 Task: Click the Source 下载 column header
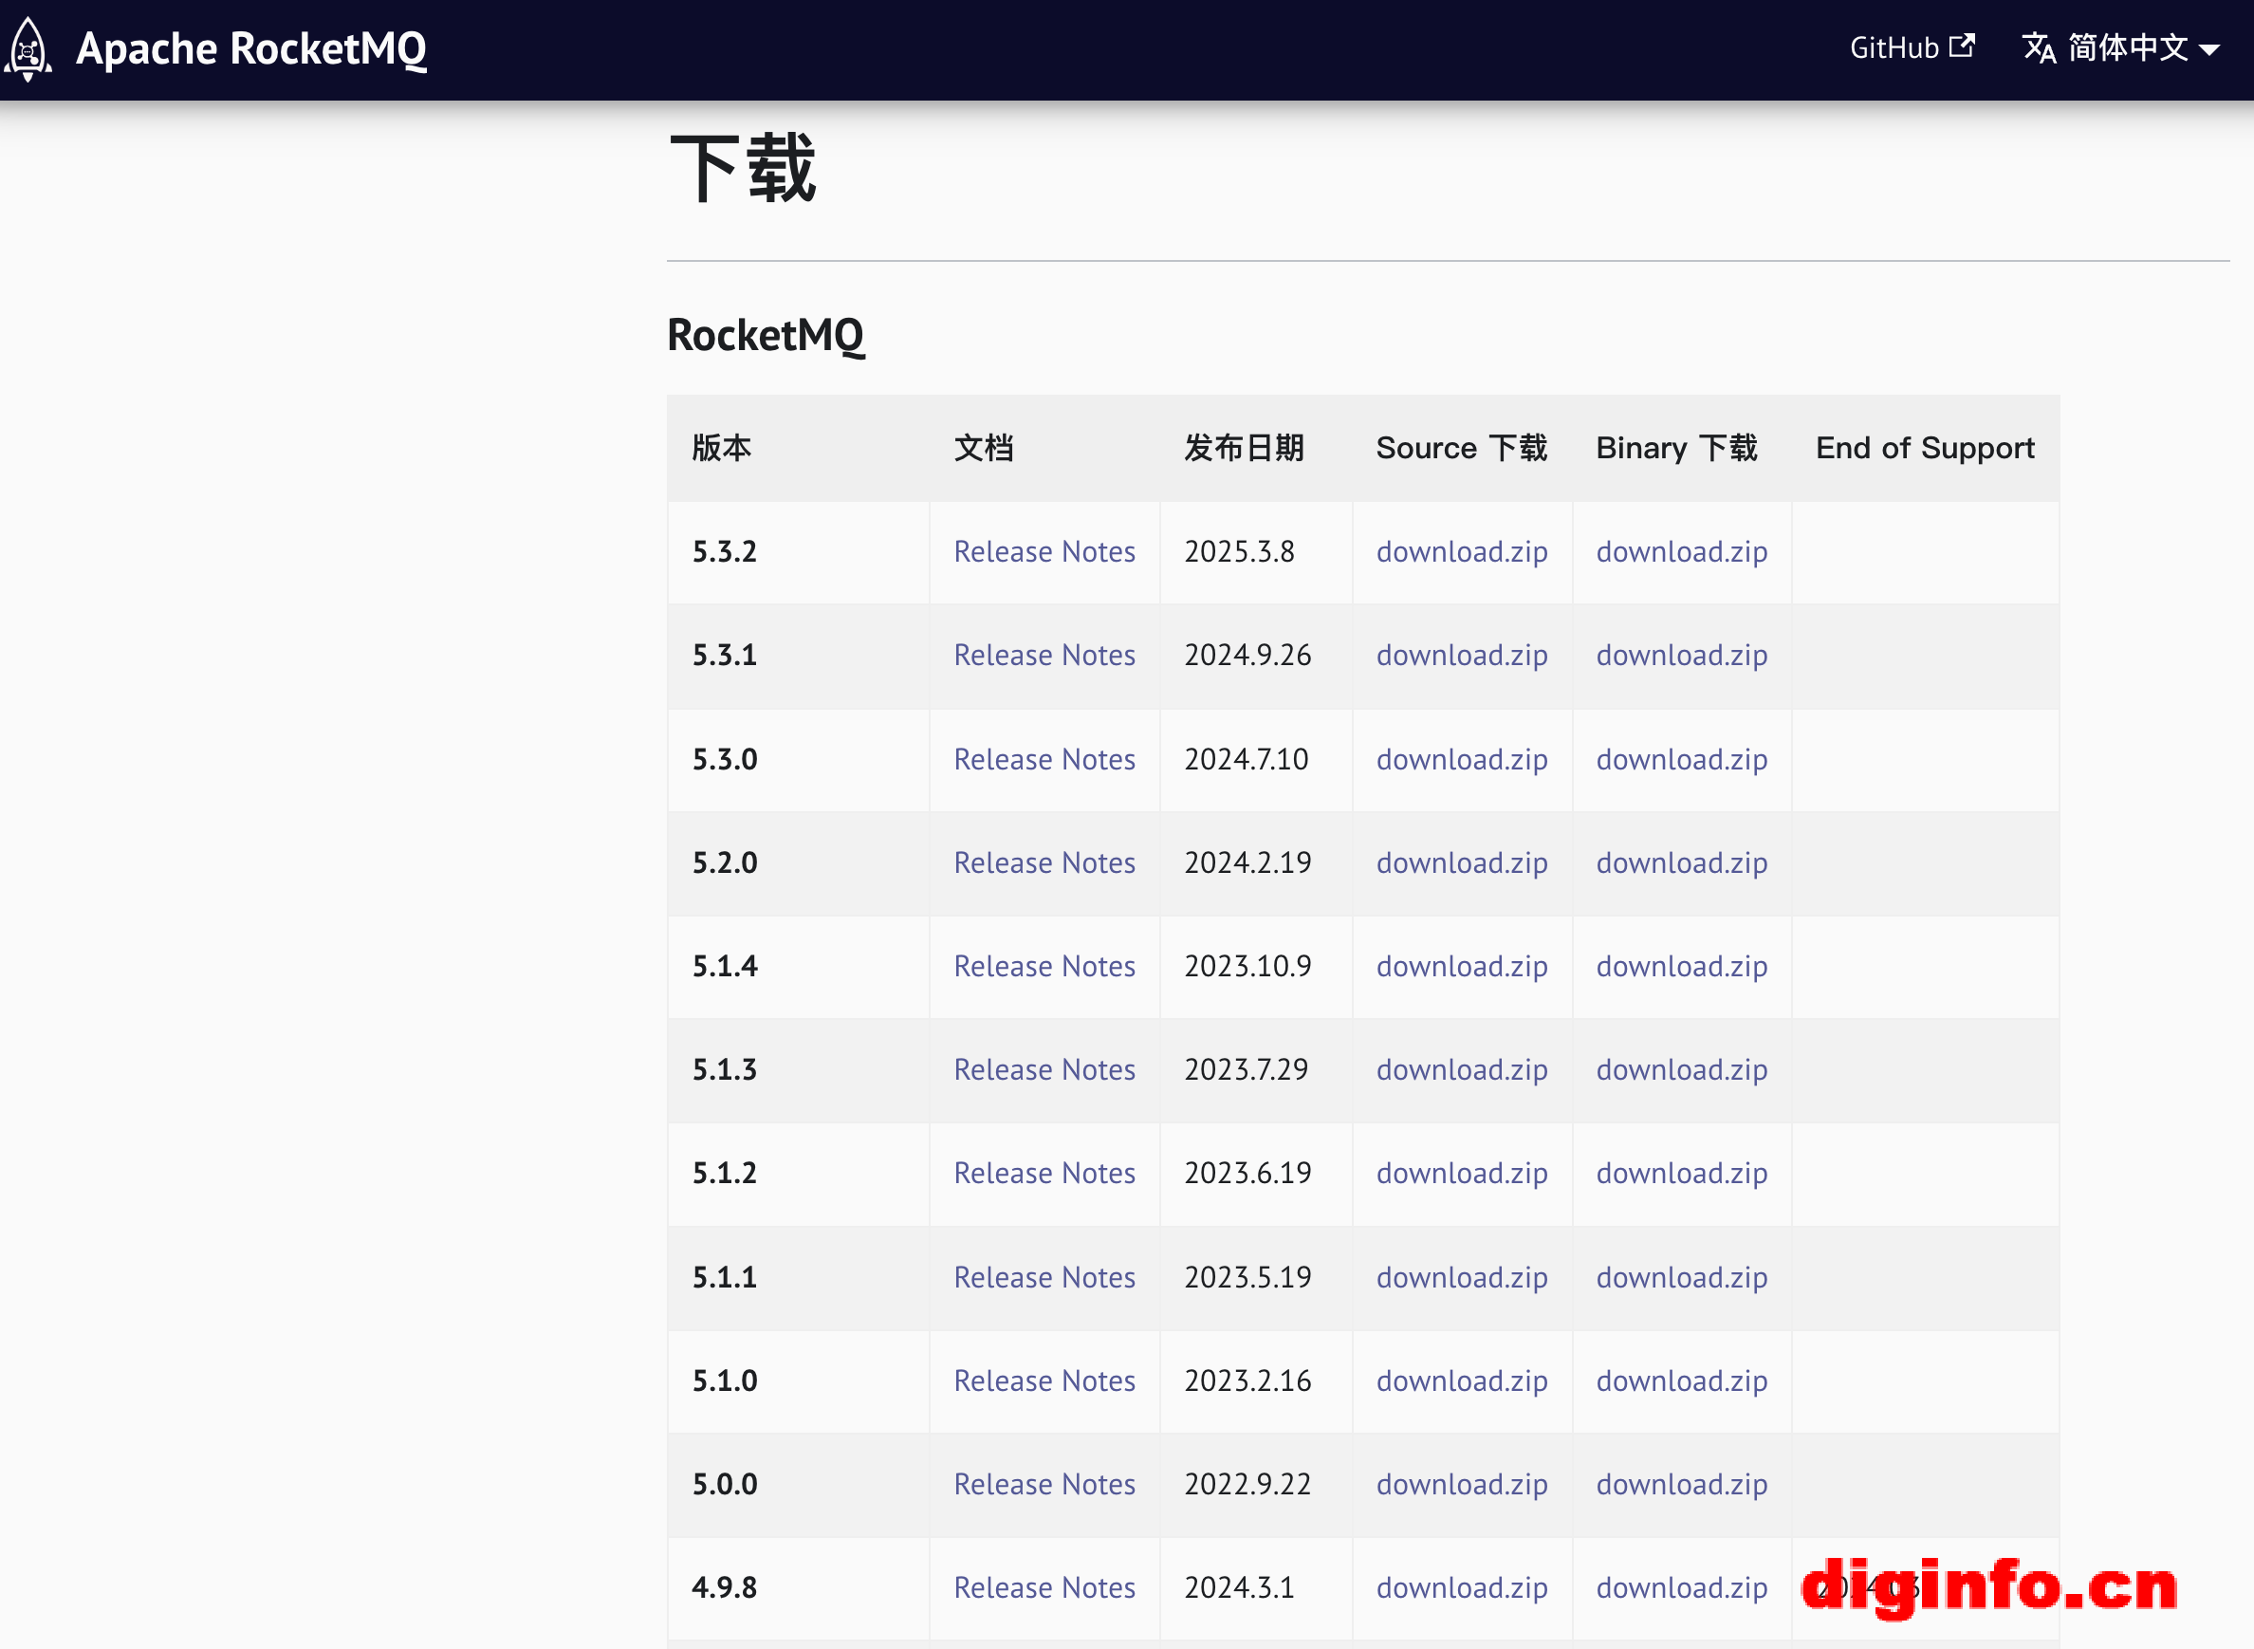(1462, 448)
